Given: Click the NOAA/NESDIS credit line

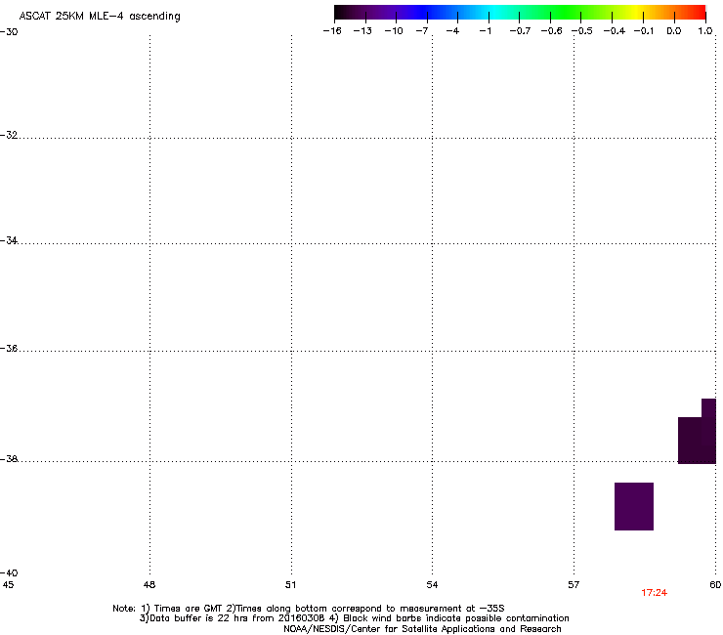Looking at the screenshot, I should pos(422,629).
